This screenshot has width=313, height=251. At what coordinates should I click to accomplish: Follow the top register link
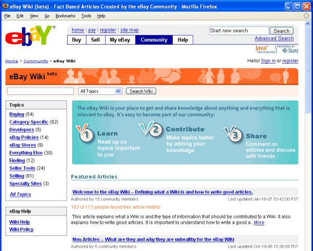pyautogui.click(x=108, y=30)
